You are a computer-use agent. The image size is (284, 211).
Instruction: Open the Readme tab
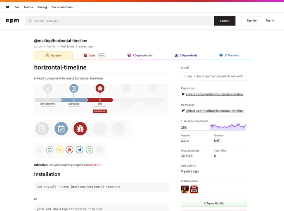click(53, 56)
